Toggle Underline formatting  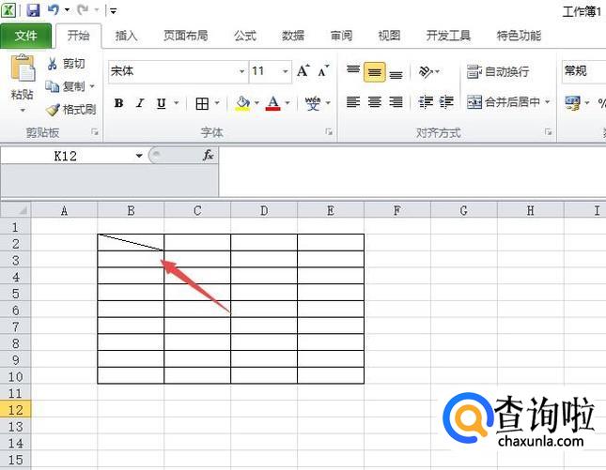click(x=162, y=103)
